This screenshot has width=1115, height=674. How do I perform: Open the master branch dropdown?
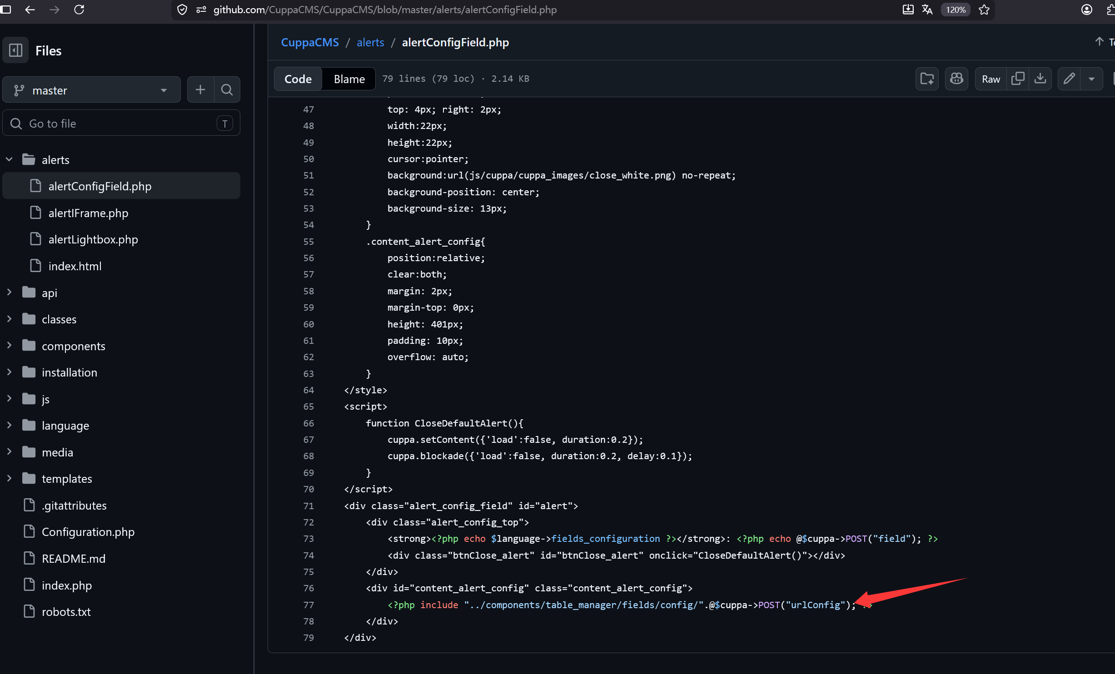[x=91, y=90]
